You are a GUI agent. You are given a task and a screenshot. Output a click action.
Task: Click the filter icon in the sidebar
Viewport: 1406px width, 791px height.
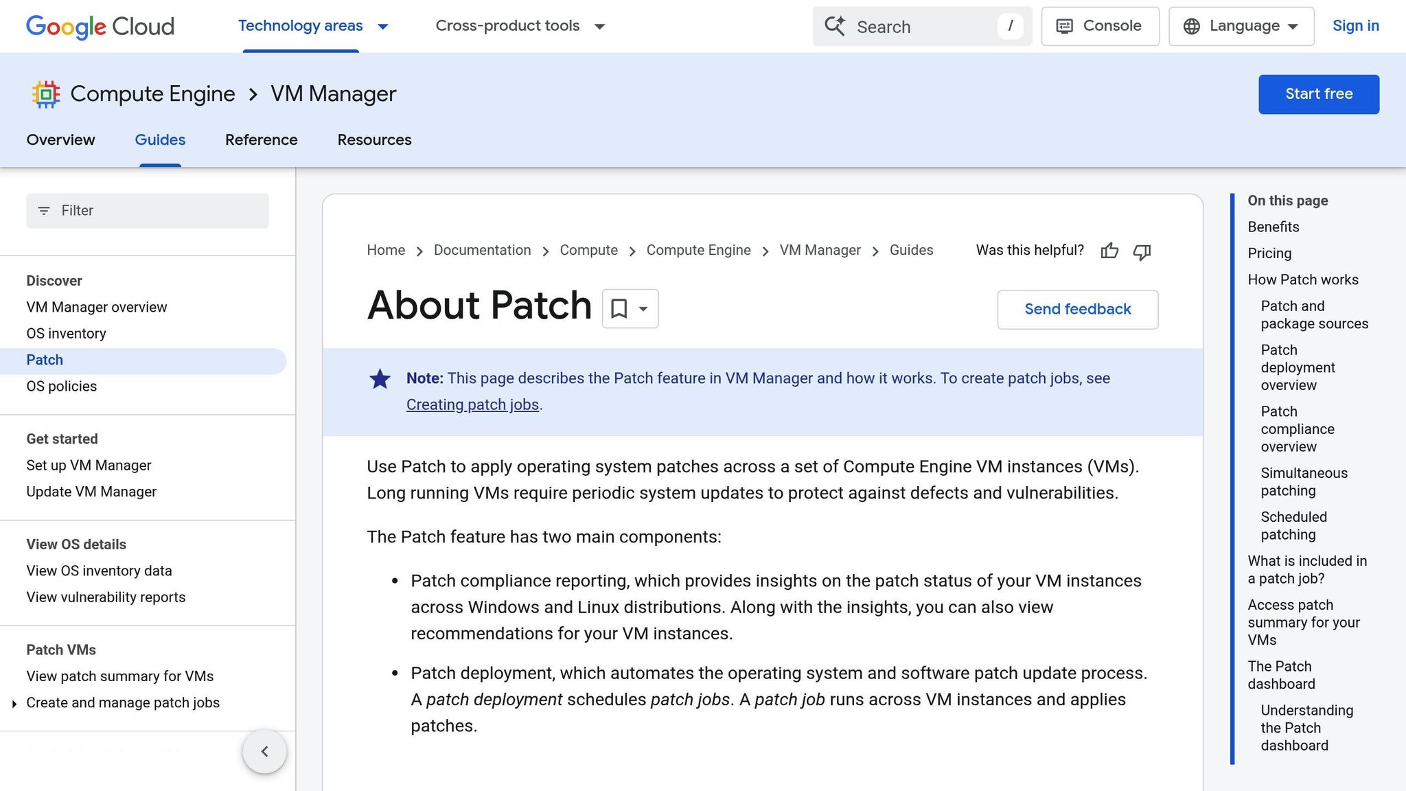pos(44,211)
